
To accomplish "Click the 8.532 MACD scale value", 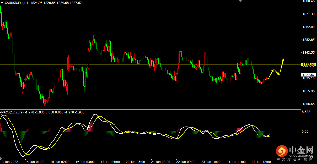I will 307,112.
